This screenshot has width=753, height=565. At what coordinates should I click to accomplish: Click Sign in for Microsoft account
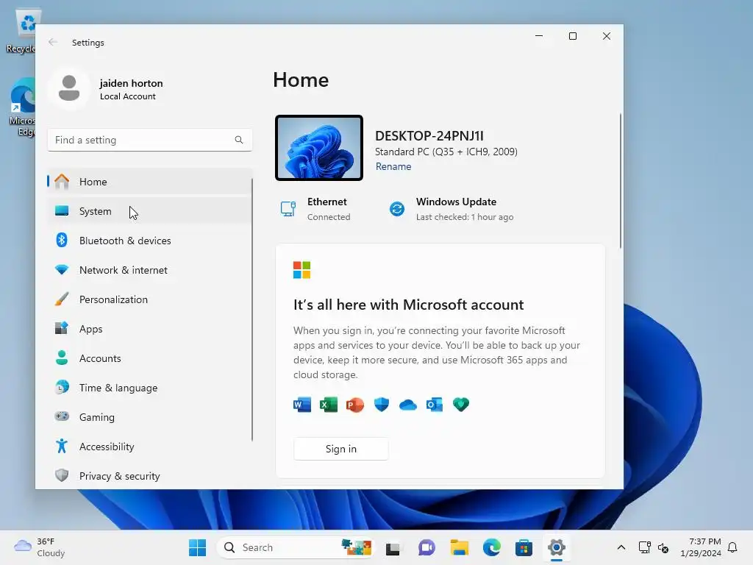tap(341, 449)
